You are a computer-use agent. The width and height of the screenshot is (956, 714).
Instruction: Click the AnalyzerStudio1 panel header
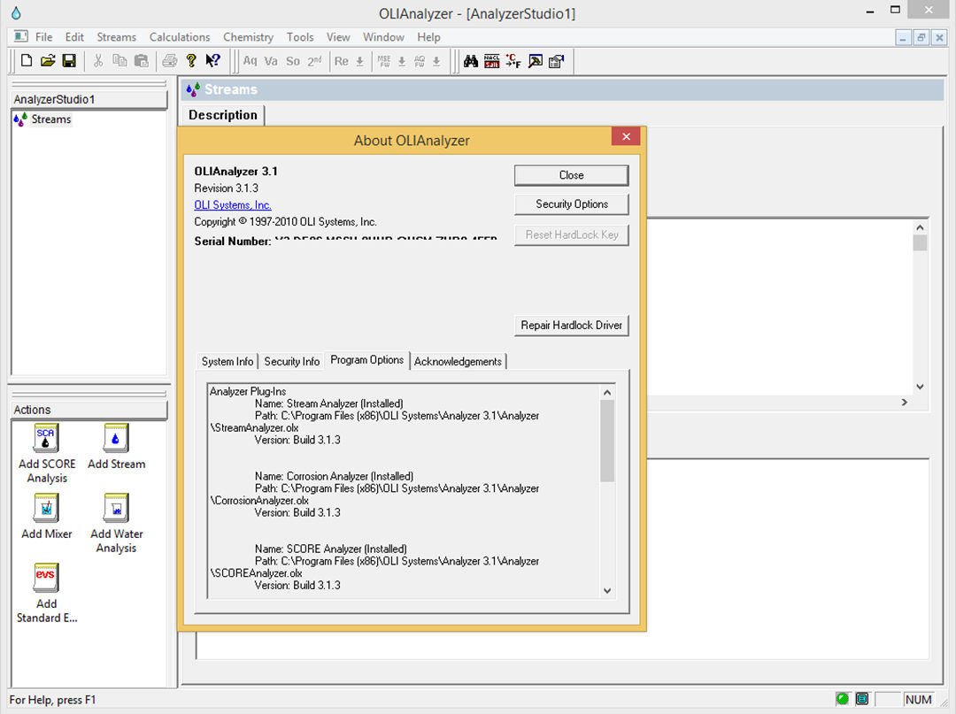[89, 99]
